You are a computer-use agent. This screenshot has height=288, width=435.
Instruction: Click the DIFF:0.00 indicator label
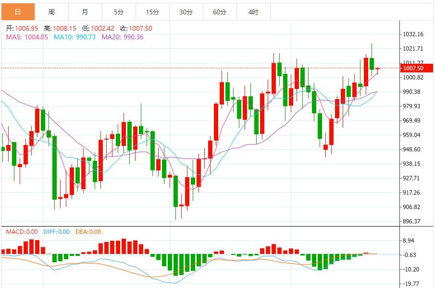[x=57, y=232]
